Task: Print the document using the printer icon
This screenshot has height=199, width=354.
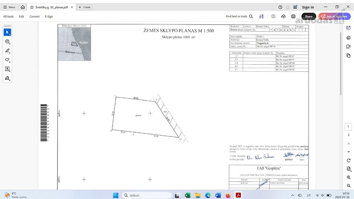Action: [x=293, y=17]
